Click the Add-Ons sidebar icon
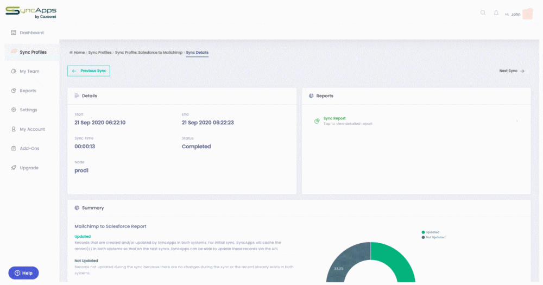This screenshot has width=543, height=285. click(14, 148)
